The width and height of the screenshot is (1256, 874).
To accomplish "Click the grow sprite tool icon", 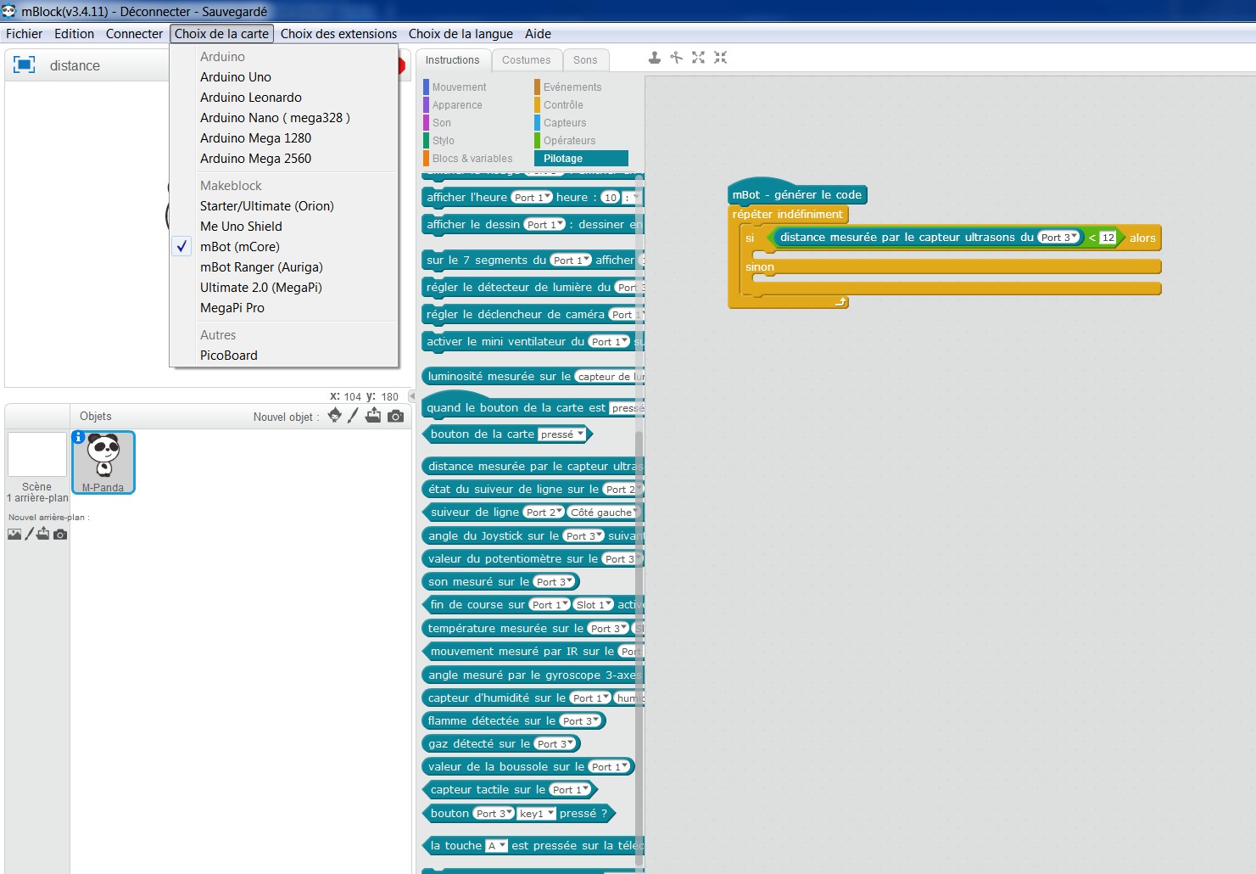I will (x=698, y=58).
